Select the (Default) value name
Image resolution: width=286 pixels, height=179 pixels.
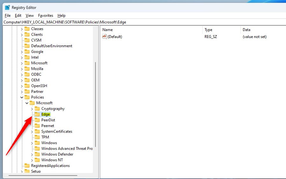click(x=115, y=37)
